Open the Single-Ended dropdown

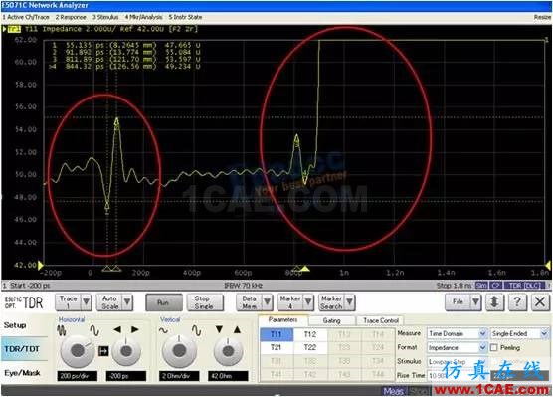[x=519, y=333]
